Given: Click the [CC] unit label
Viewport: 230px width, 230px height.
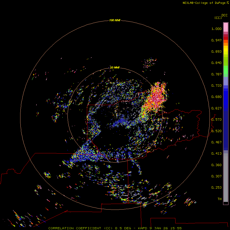Looking at the screenshot, I should (218, 18).
